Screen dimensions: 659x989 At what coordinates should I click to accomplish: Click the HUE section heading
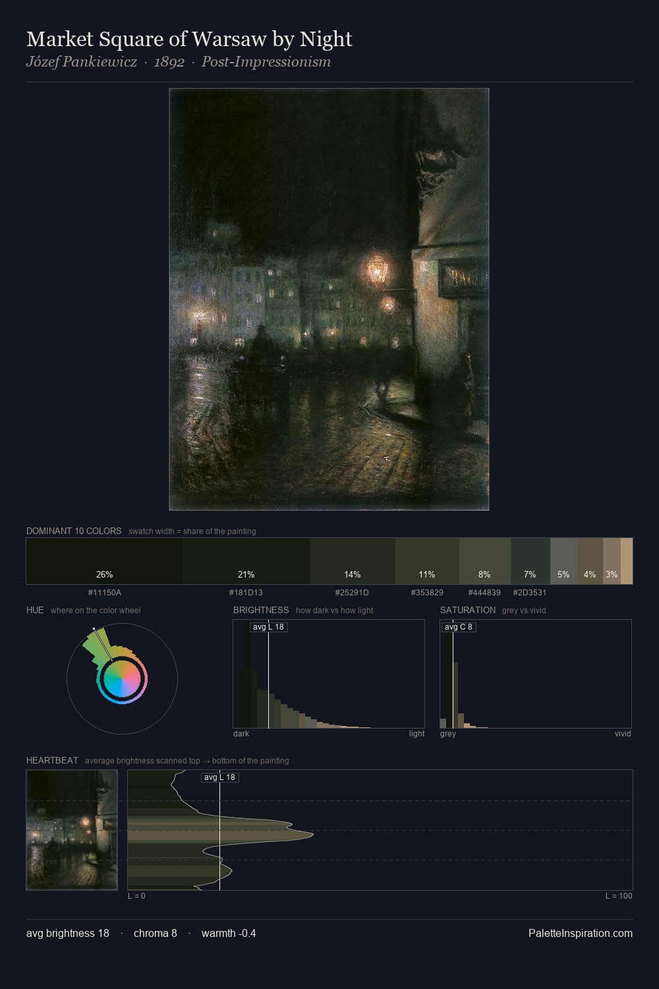(x=35, y=610)
